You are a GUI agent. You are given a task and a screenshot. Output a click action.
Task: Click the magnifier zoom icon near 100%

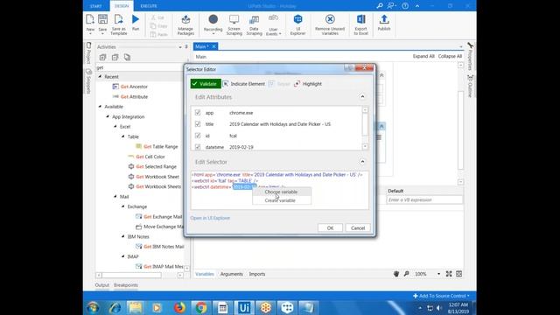click(406, 274)
